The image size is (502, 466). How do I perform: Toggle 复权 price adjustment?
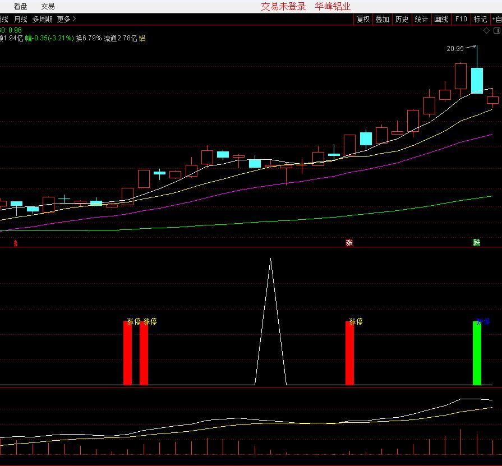pyautogui.click(x=363, y=19)
